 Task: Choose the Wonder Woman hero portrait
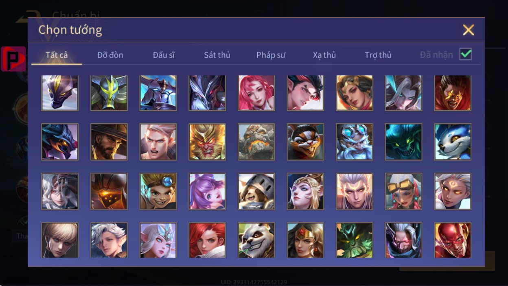305,240
